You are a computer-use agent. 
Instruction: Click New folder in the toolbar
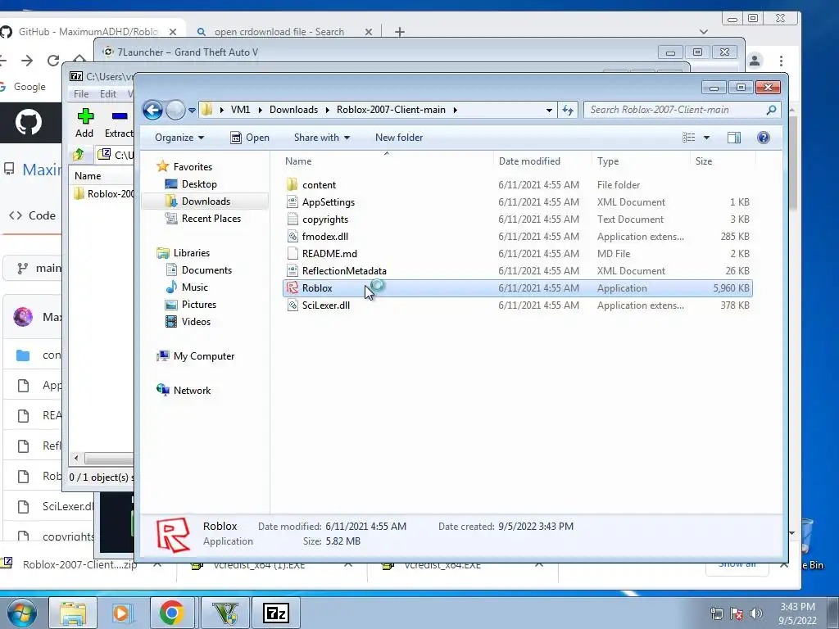[399, 138]
